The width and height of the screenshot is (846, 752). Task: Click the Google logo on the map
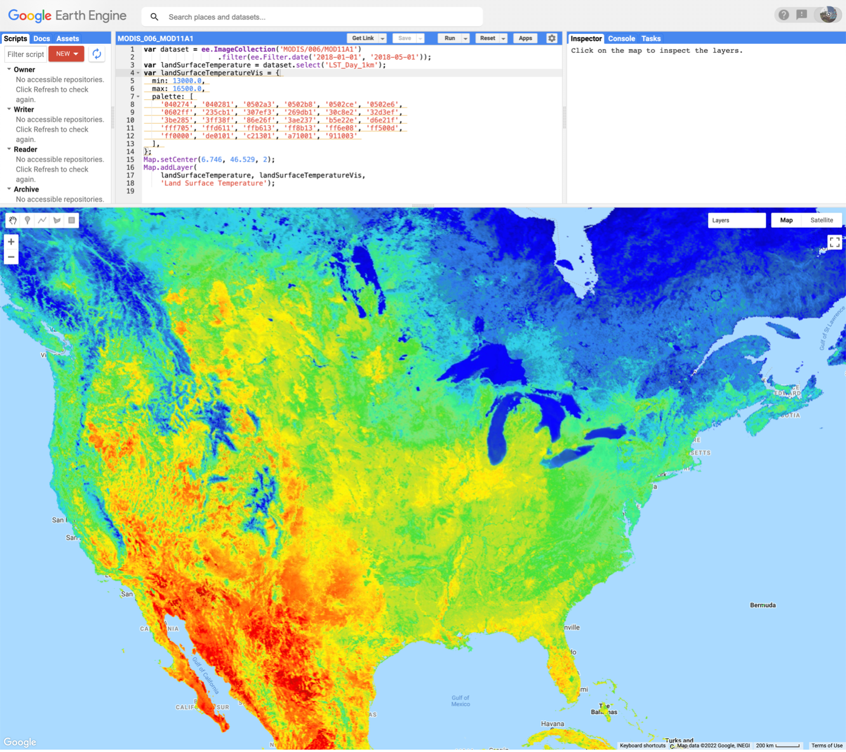pos(20,742)
